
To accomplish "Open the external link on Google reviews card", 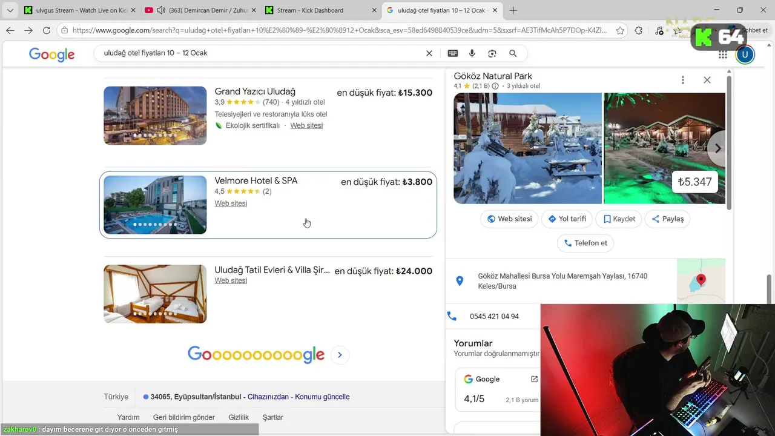I will click(x=534, y=379).
